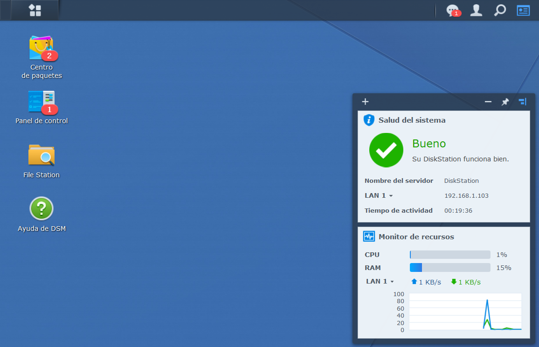Click the Tiempo de actividad label
The image size is (539, 347).
[x=398, y=210]
